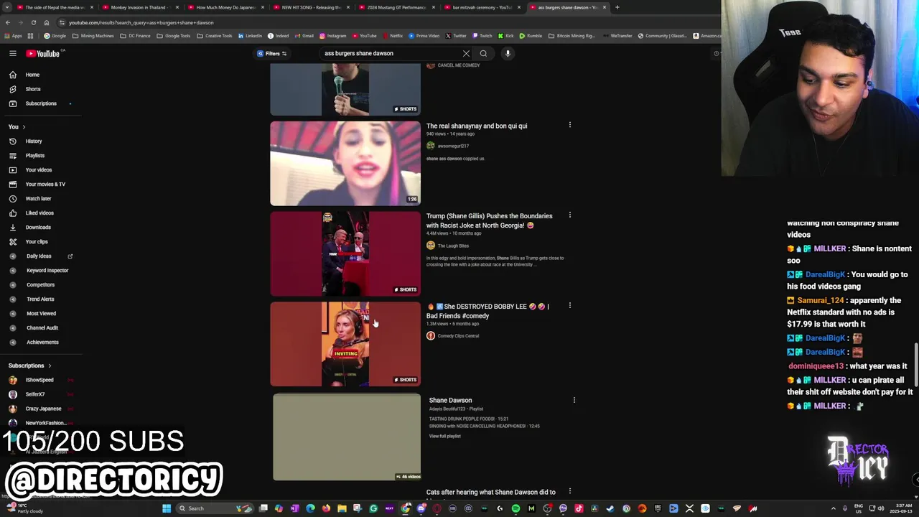919x517 pixels.
Task: Click the YouTube logo
Action: click(44, 53)
